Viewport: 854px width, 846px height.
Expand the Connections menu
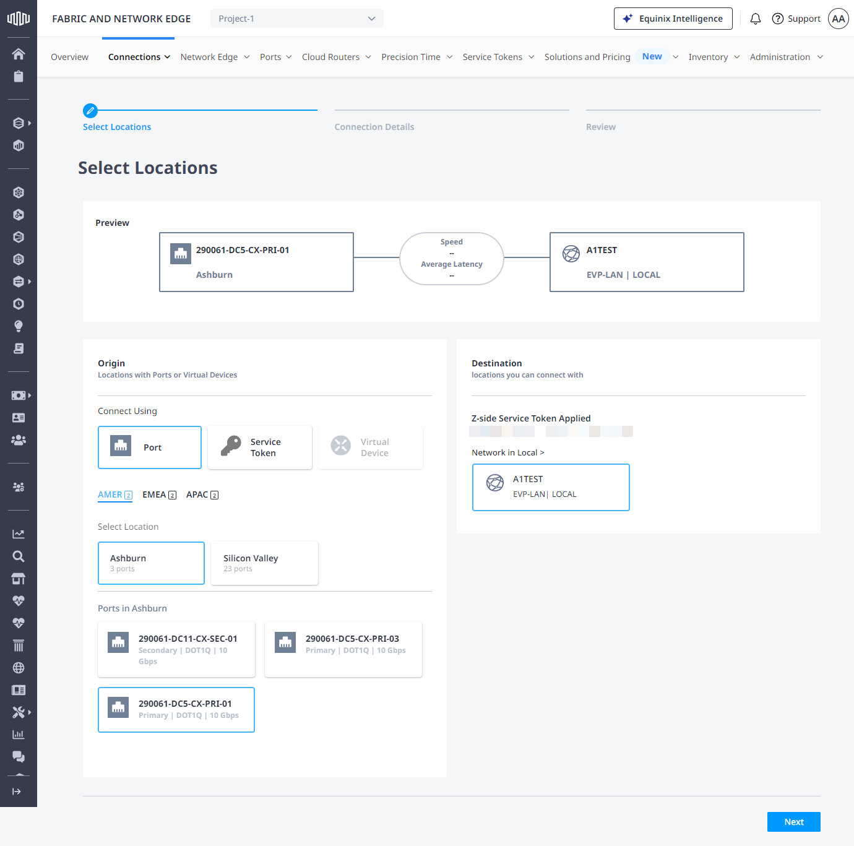(x=139, y=57)
